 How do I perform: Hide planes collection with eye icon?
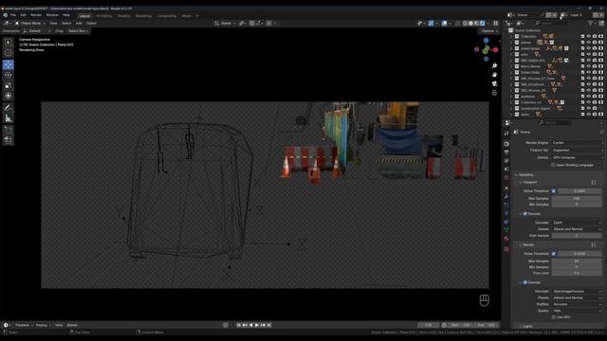pyautogui.click(x=588, y=43)
